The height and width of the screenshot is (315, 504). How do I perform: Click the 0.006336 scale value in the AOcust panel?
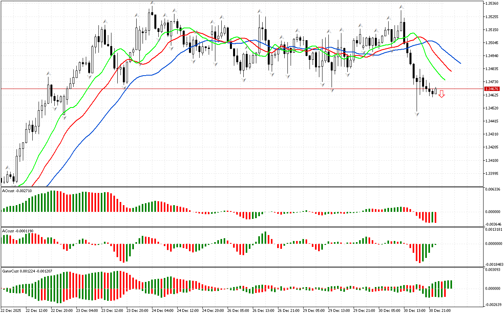tap(493, 189)
